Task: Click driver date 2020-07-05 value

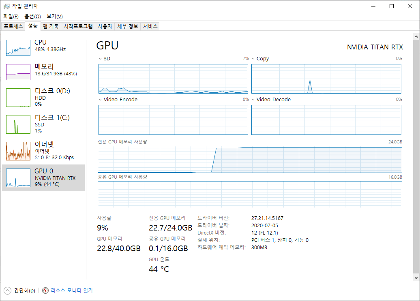Action: point(265,226)
